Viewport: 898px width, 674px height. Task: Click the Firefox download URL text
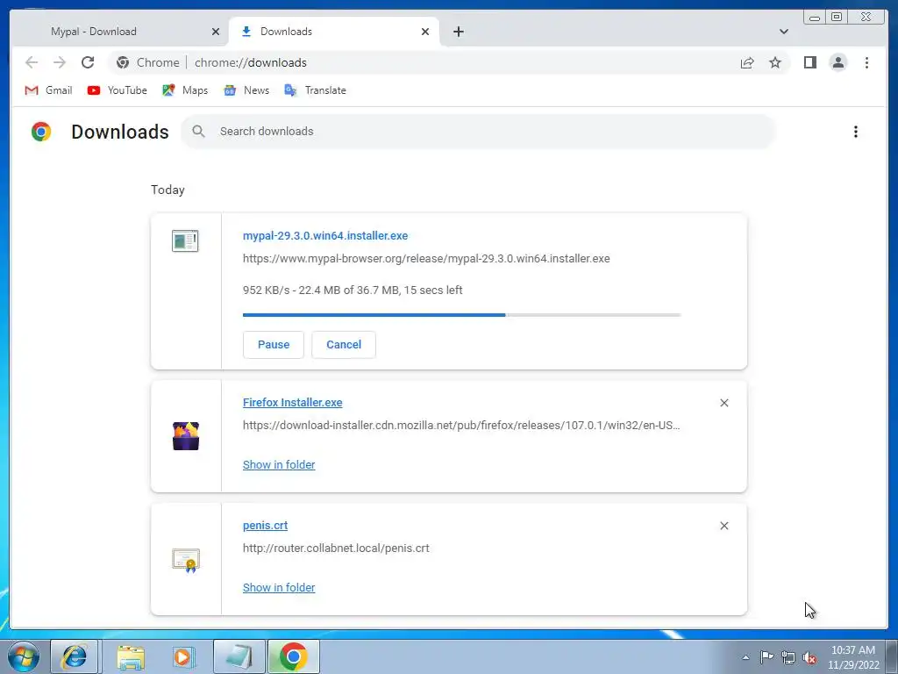click(x=461, y=426)
